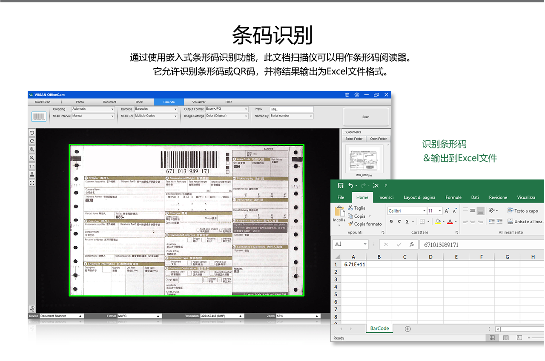Image resolution: width=545 pixels, height=361 pixels.
Task: Click the fullscreen expand icon in left toolbar
Action: pyautogui.click(x=32, y=182)
